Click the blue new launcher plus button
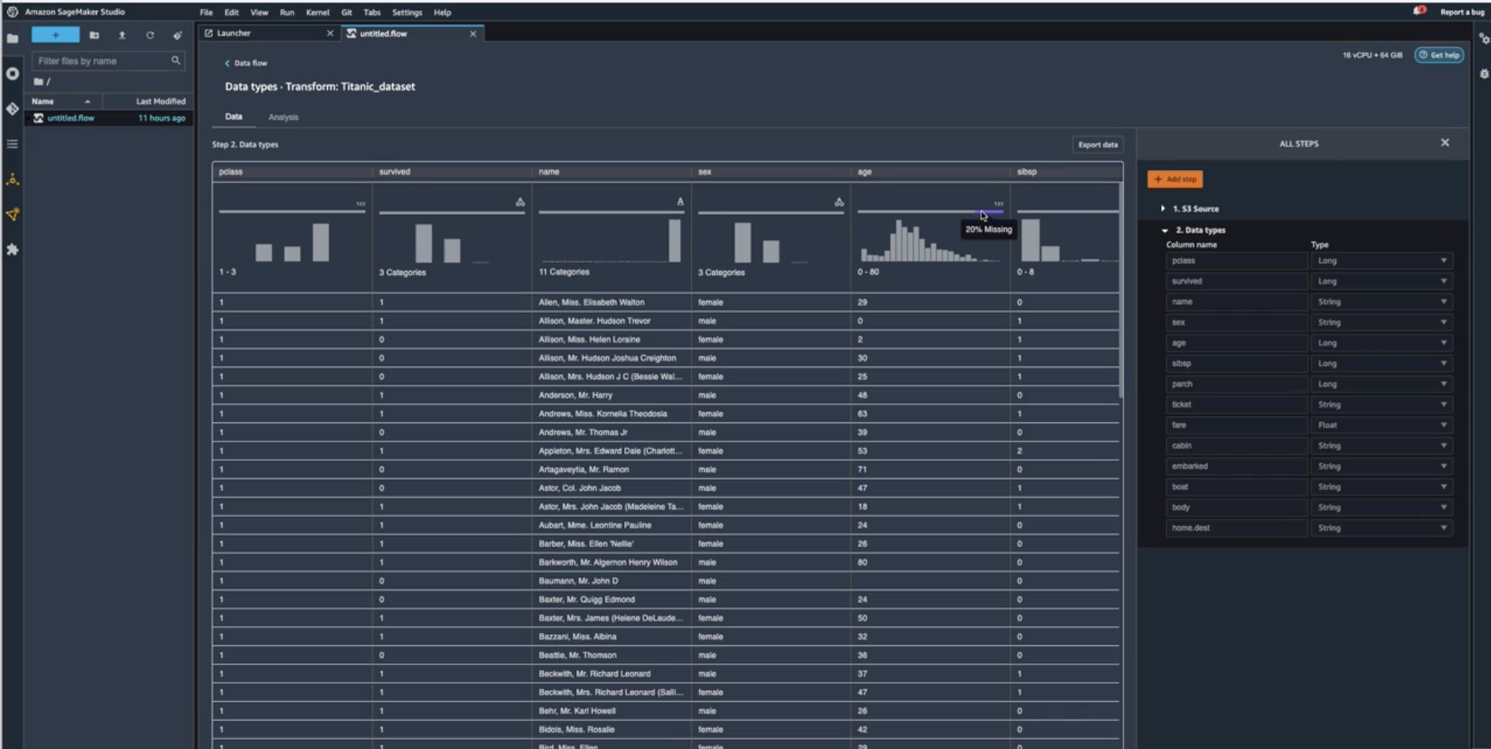 click(x=55, y=35)
